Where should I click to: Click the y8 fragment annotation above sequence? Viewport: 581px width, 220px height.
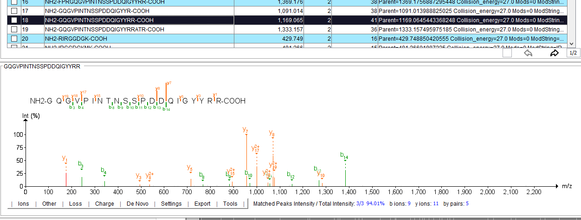point(158,88)
